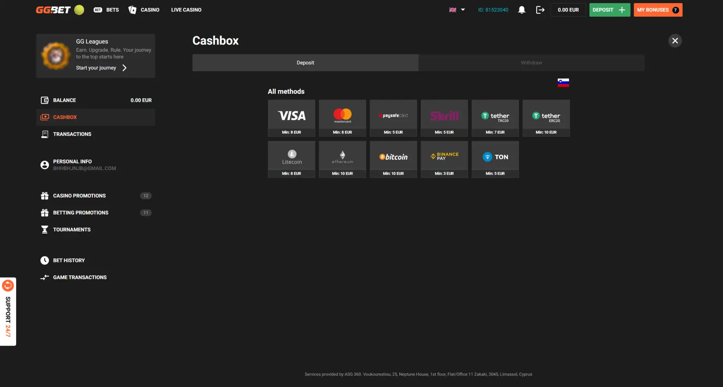Click the Start your journey link
Viewport: 723px width, 387px height.
tap(96, 68)
